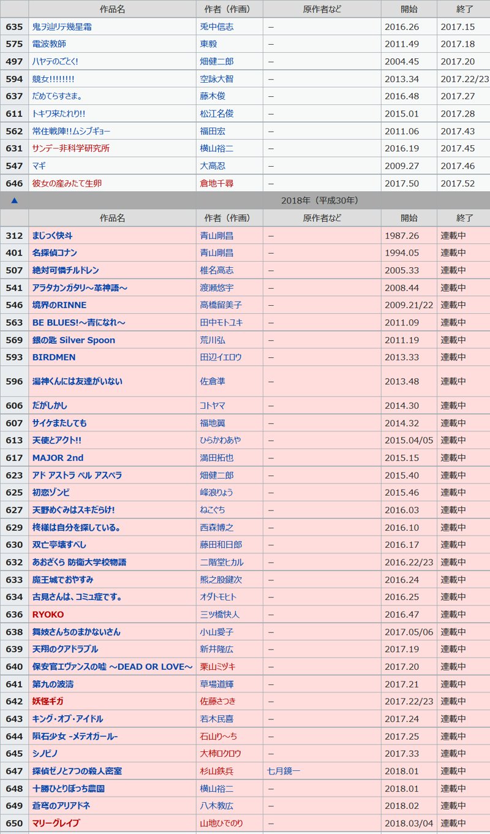Open the あおざくら 防衛大学校物語 link
Image resolution: width=490 pixels, height=834 pixels.
[80, 562]
